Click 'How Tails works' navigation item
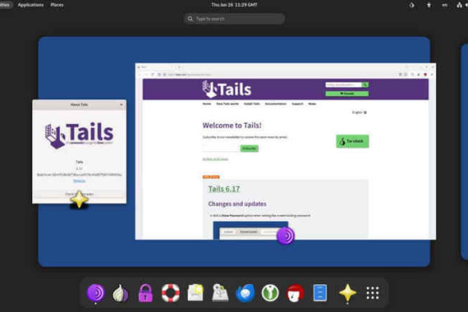Image resolution: width=468 pixels, height=312 pixels. [x=228, y=104]
